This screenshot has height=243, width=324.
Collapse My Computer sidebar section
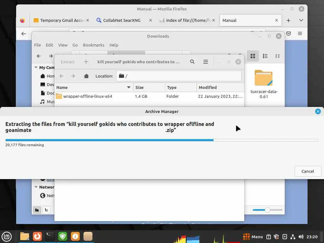coord(36,67)
